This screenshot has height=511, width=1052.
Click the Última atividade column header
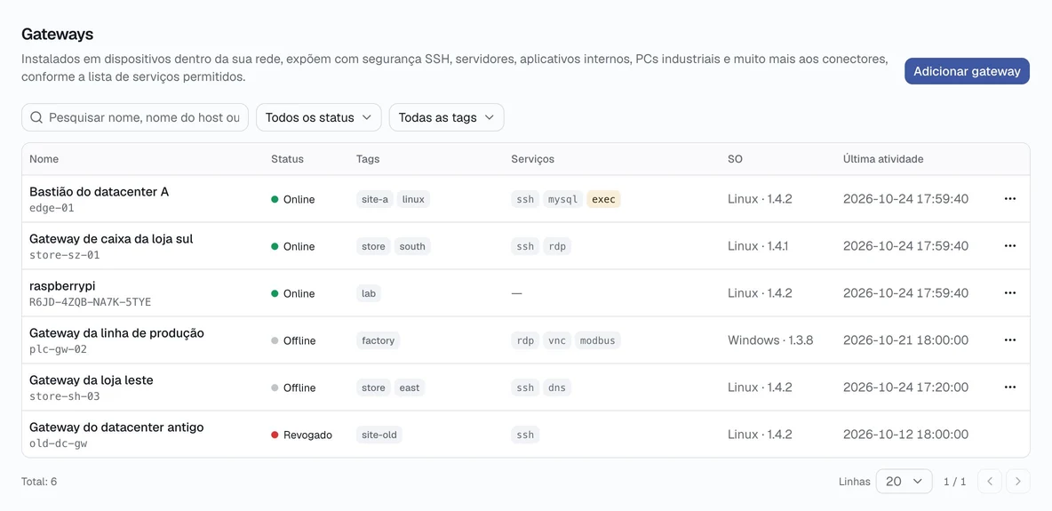pos(883,159)
